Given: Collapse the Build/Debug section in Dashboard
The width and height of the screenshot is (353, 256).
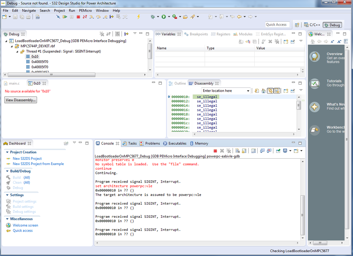Looking at the screenshot, I should tap(7, 171).
